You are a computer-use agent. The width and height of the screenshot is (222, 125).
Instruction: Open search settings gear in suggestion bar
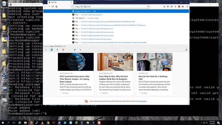(x=187, y=50)
